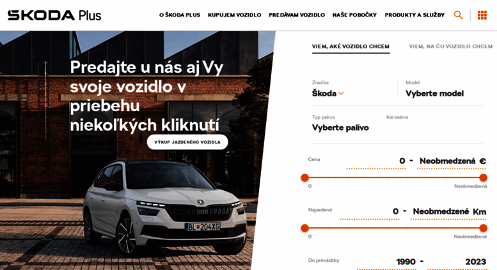Open O ŠKODA PLUS menu
497x270 pixels.
point(180,15)
